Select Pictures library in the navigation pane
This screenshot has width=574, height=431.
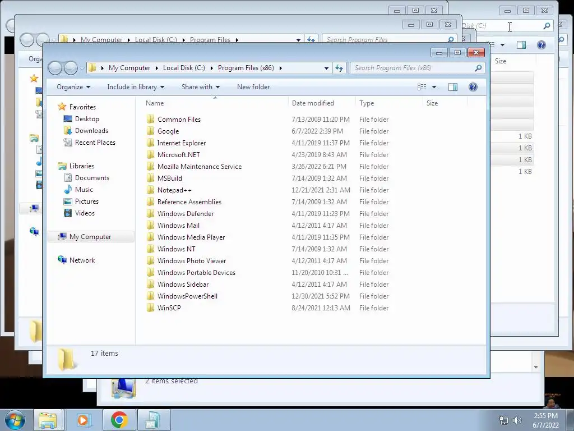86,201
